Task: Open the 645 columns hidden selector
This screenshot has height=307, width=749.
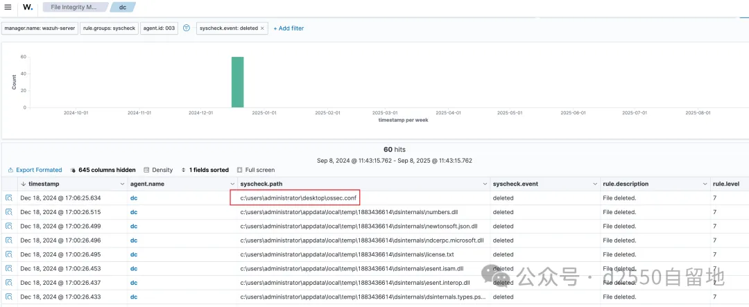Action: 103,170
